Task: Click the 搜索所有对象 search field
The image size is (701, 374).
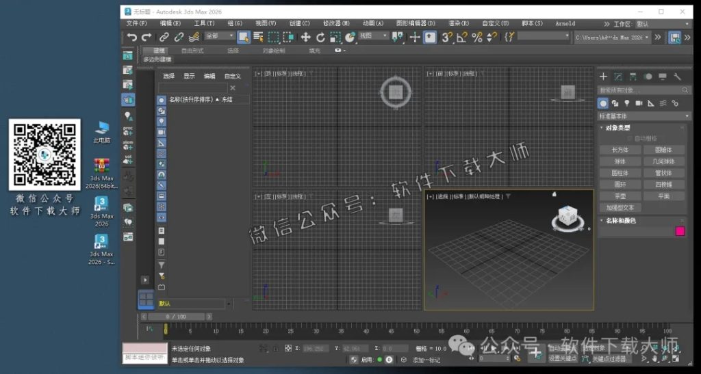Action: (643, 90)
